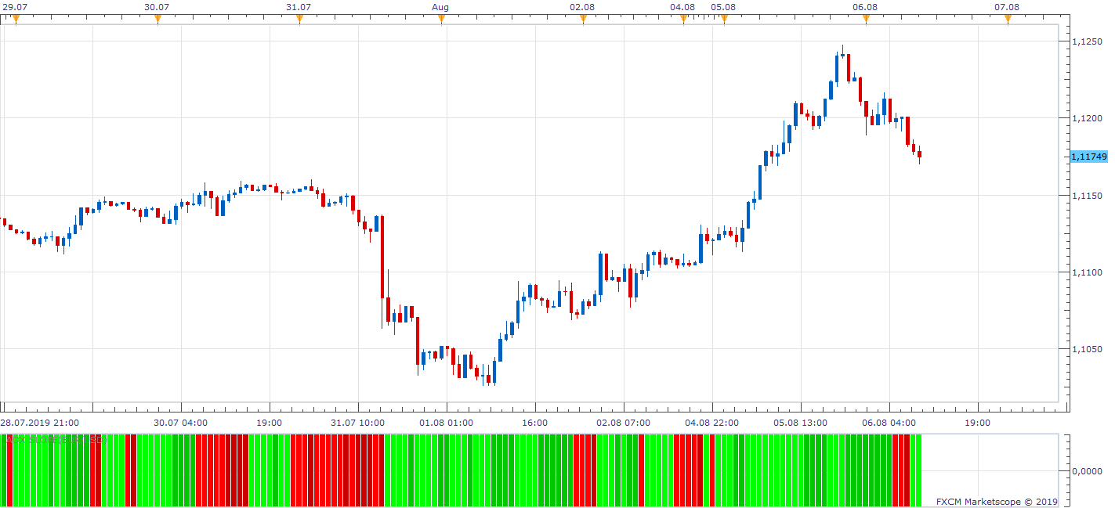
Task: Click the 1,1150 price axis label
Action: click(1087, 196)
